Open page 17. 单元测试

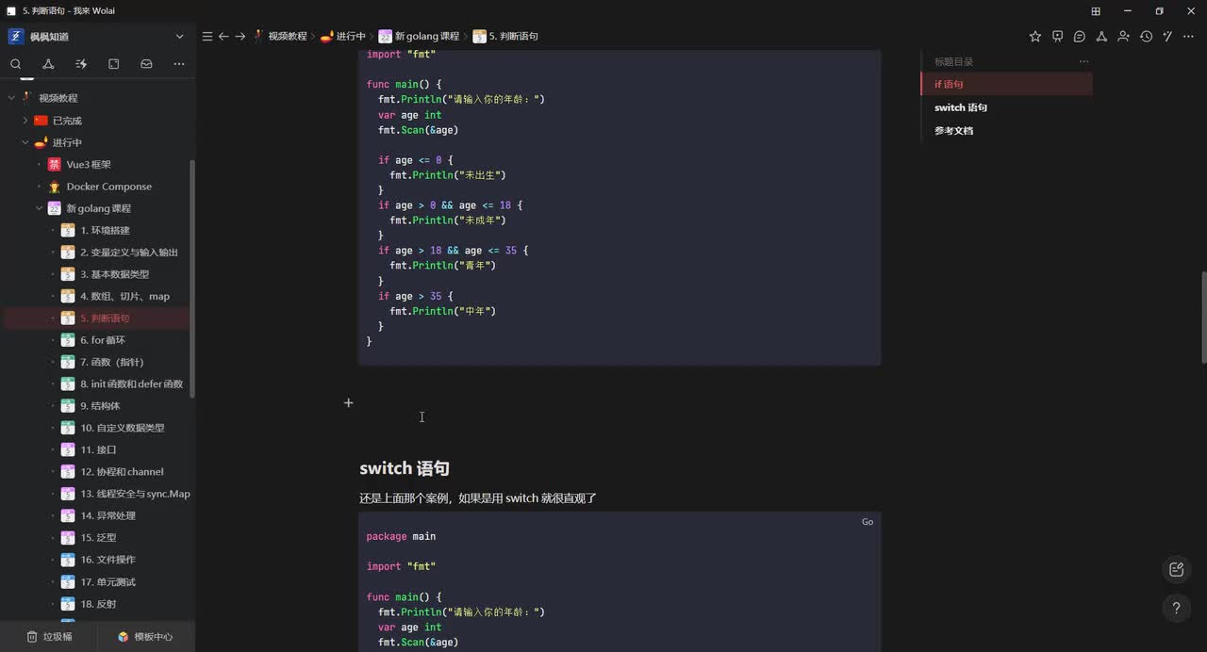[x=107, y=582]
